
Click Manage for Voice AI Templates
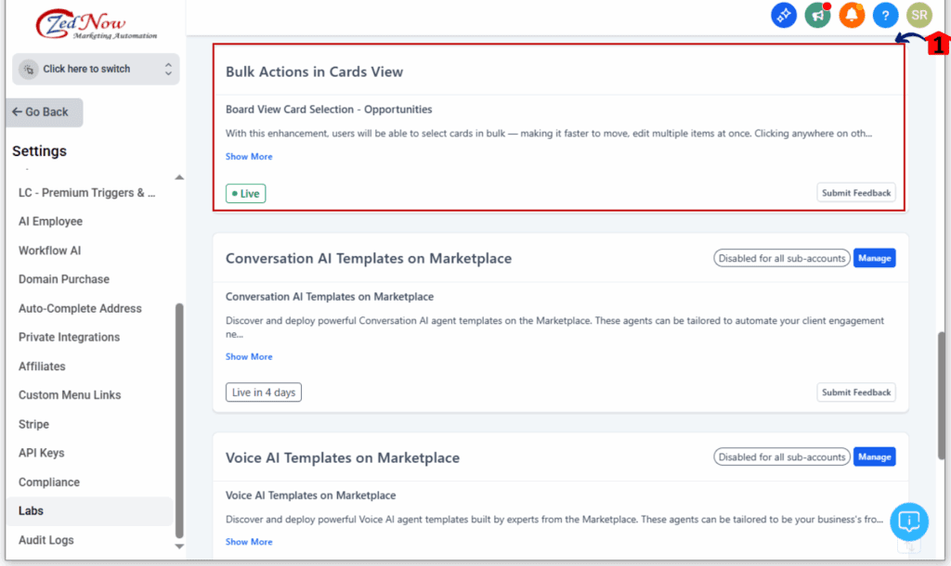874,457
